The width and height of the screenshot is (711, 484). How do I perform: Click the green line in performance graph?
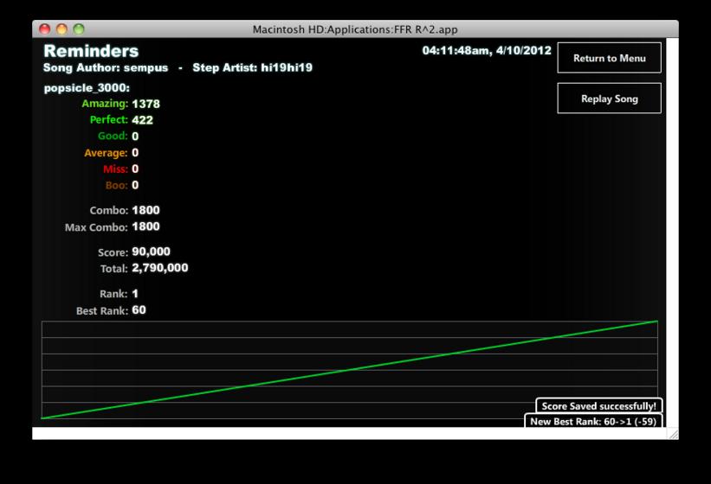tap(349, 370)
